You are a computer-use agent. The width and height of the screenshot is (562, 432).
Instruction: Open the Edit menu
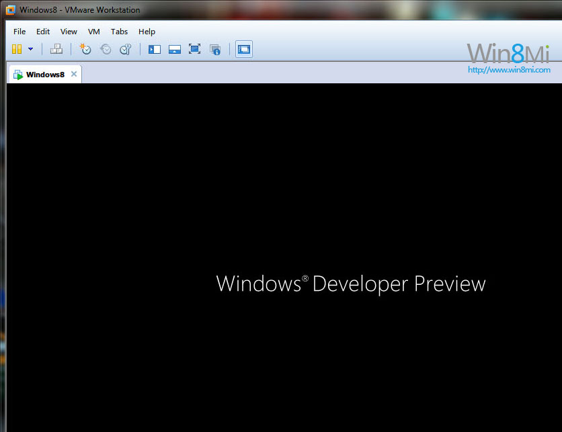43,32
